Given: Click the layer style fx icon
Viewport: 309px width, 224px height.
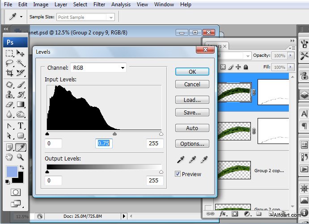Looking at the screenshot, I should 222,214.
